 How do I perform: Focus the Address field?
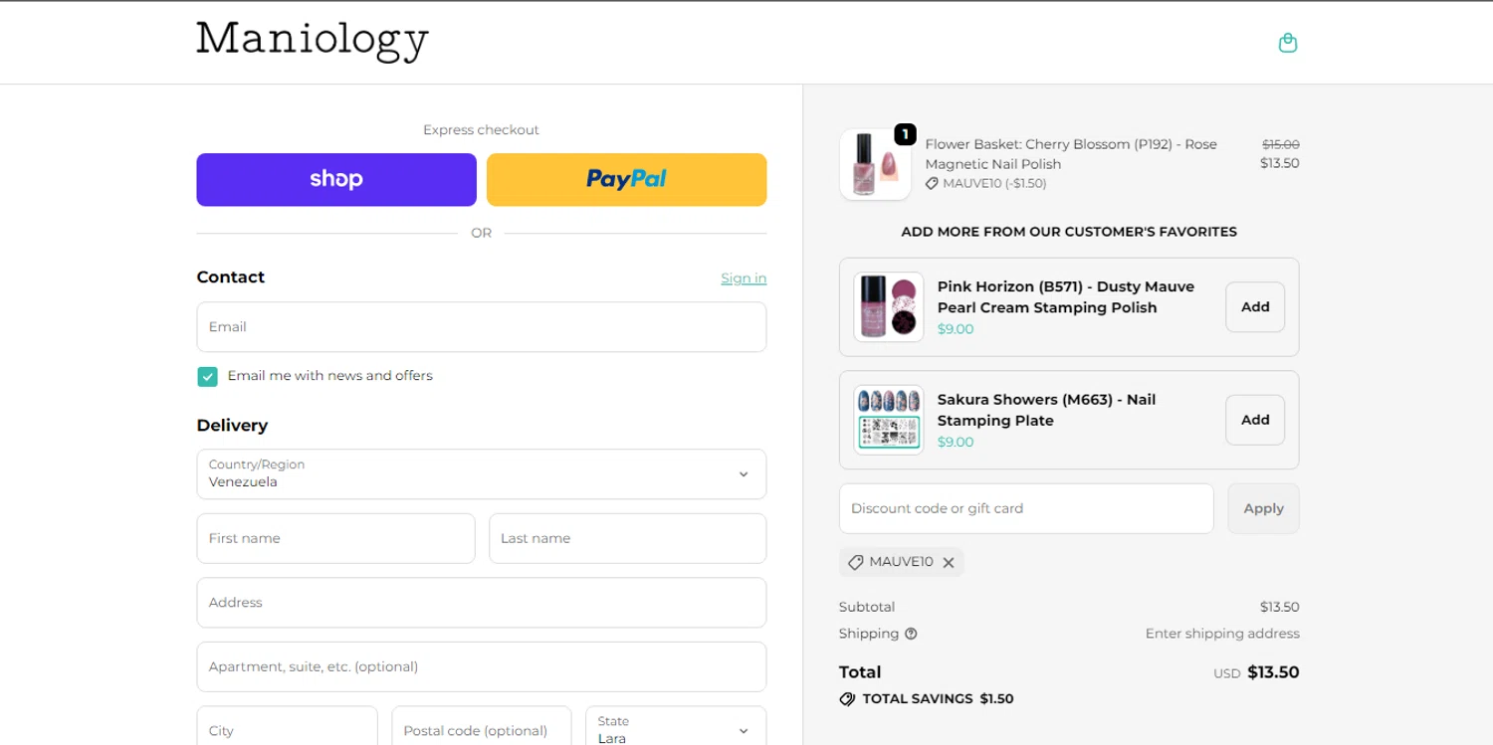tap(482, 603)
